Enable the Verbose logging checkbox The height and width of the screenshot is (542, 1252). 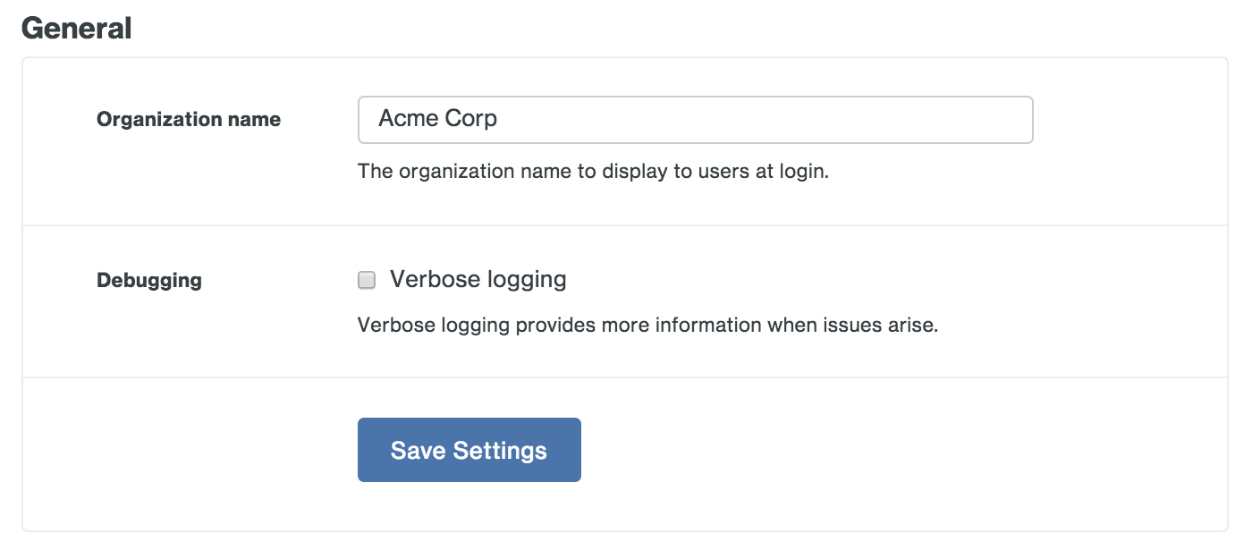click(x=367, y=281)
